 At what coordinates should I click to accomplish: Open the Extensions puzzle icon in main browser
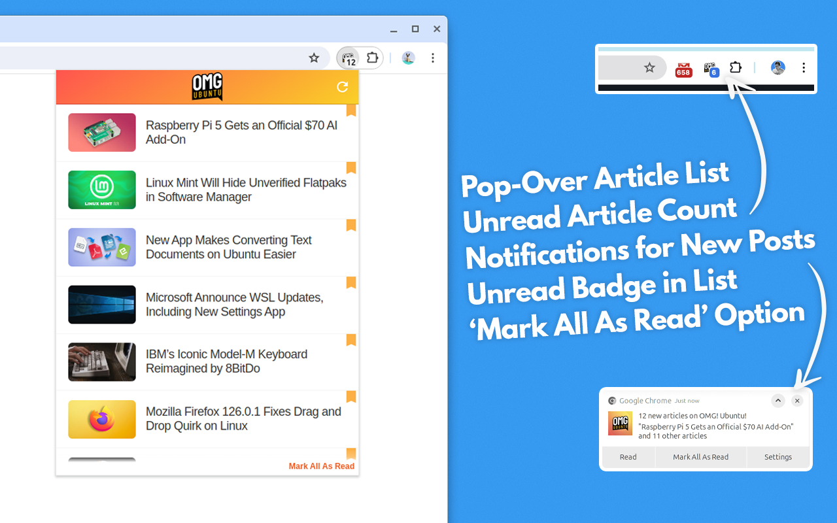click(x=372, y=58)
